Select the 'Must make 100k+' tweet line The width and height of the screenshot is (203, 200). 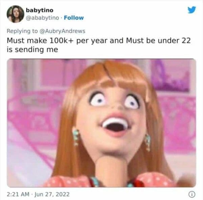[99, 41]
